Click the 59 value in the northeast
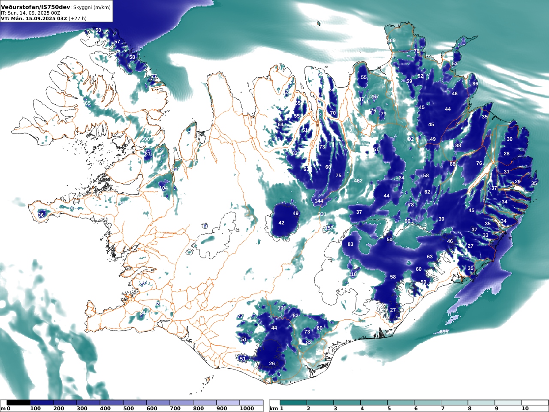 coord(409,81)
